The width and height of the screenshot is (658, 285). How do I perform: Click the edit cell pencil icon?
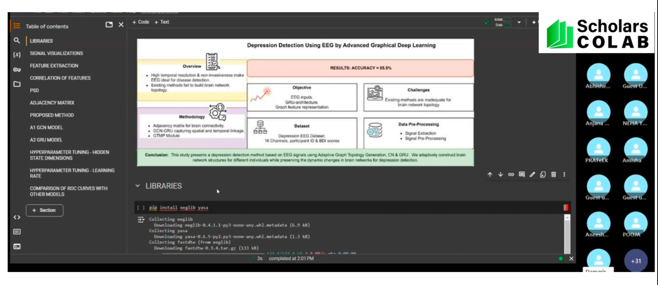pyautogui.click(x=532, y=175)
